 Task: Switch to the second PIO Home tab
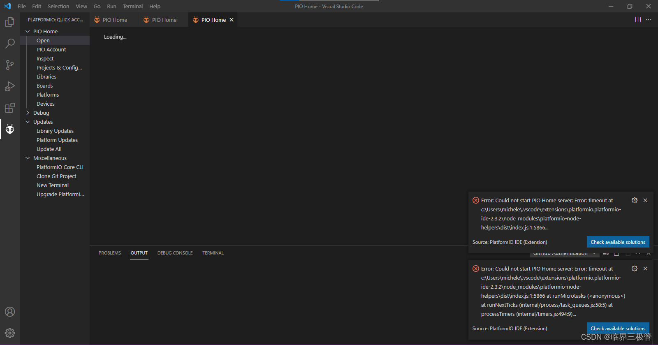[164, 20]
